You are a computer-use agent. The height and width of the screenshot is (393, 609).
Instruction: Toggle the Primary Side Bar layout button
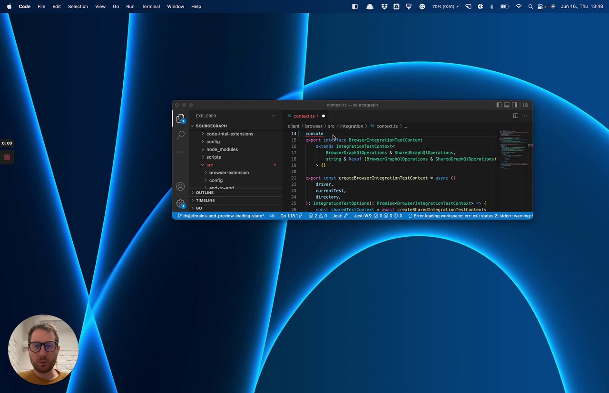(x=499, y=105)
